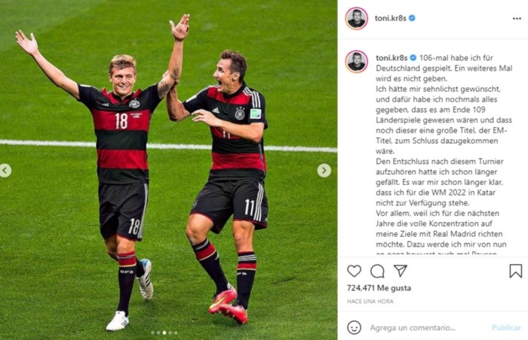The width and height of the screenshot is (528, 340).
Task: Click the 'HACE UNA HORA' timestamp
Action: (x=370, y=302)
